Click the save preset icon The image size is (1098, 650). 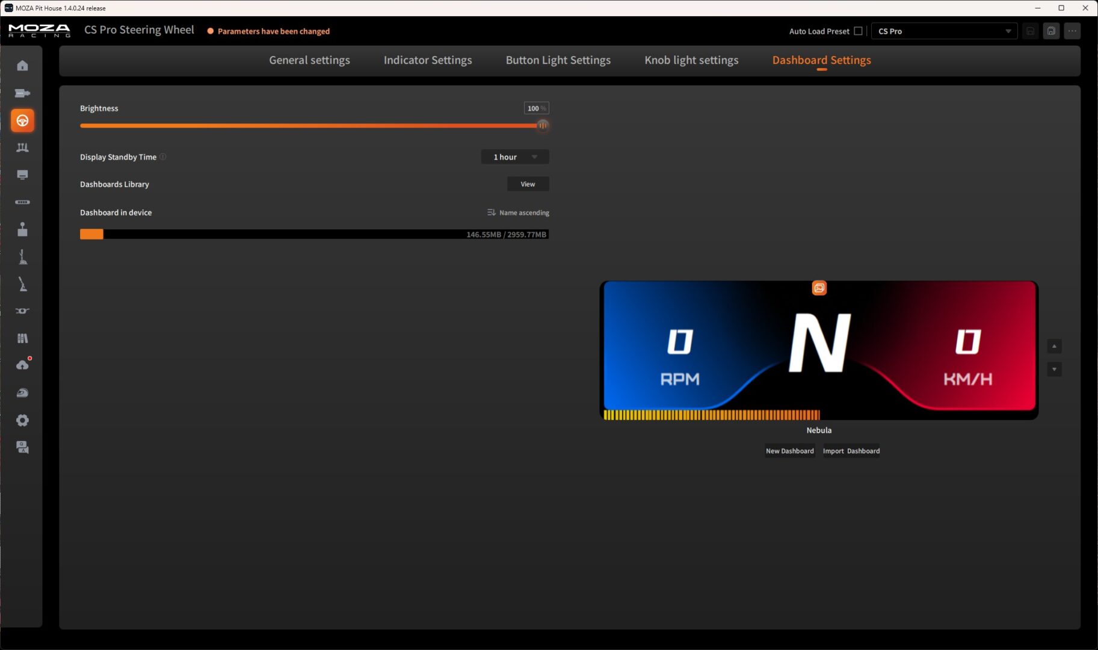pos(1031,31)
